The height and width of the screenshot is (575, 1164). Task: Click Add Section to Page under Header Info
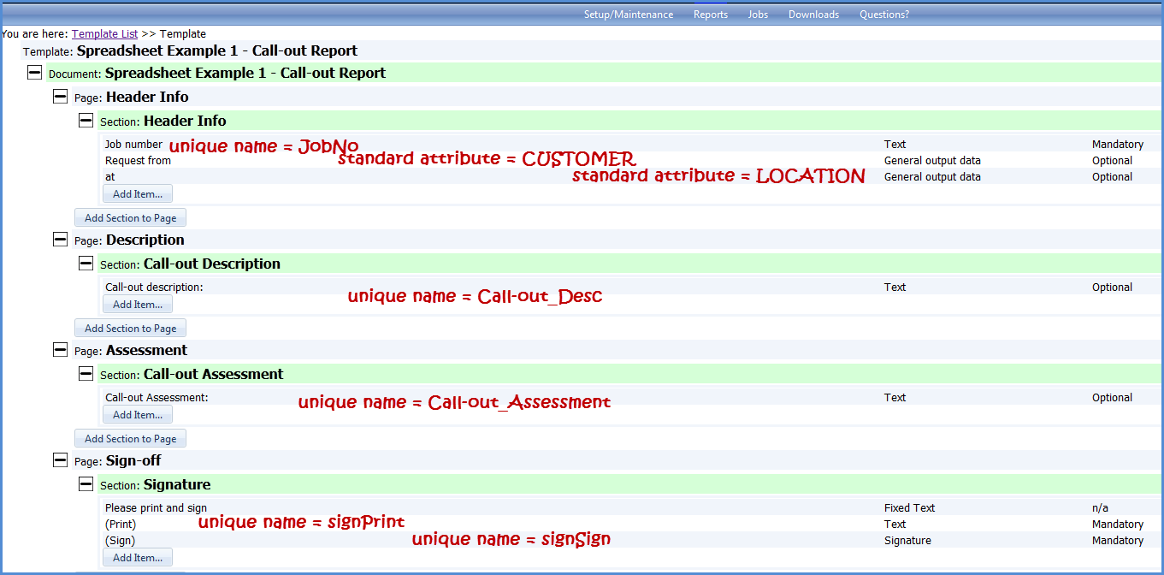click(x=130, y=217)
